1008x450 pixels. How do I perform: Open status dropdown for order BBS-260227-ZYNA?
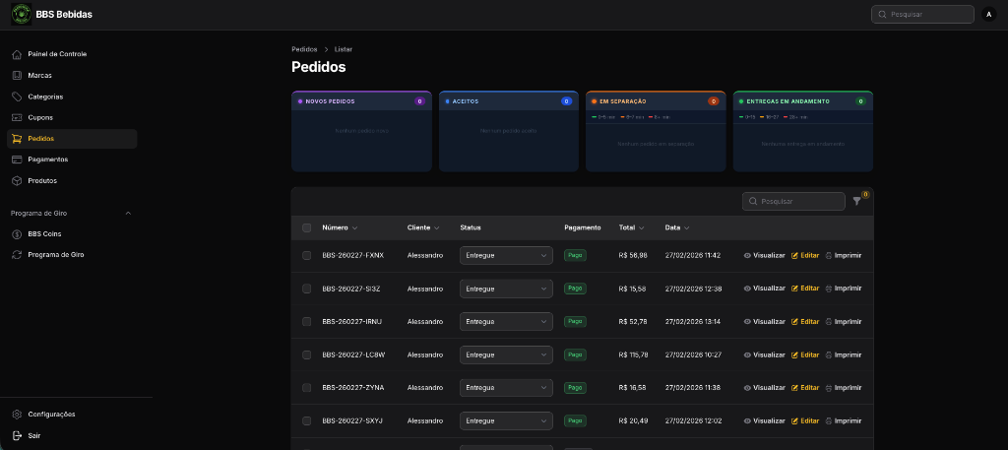coord(506,388)
